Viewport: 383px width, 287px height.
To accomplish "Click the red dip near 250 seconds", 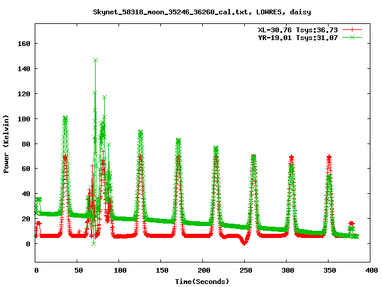I will tap(244, 243).
